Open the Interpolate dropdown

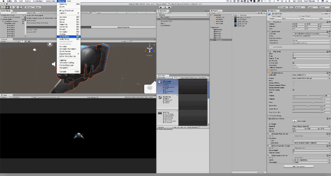[311, 65]
